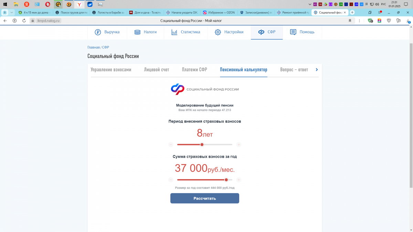413x232 pixels.
Task: Open the Статистика section
Action: tap(186, 32)
